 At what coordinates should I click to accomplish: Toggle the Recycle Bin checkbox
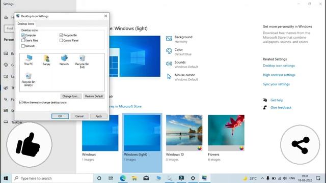pyautogui.click(x=61, y=35)
